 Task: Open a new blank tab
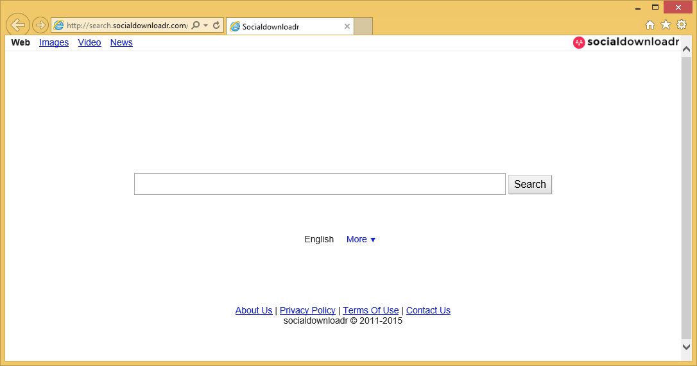point(363,27)
